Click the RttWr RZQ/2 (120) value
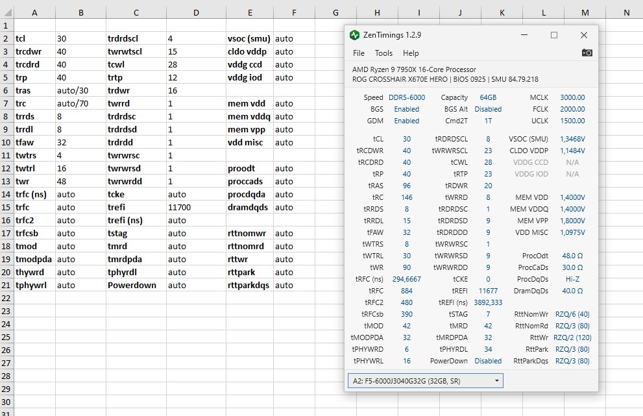Viewport: 643px width, 416px height. pyautogui.click(x=572, y=337)
